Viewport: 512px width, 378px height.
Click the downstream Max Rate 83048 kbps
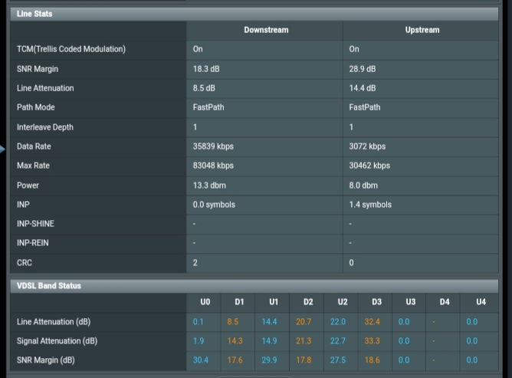pos(213,166)
